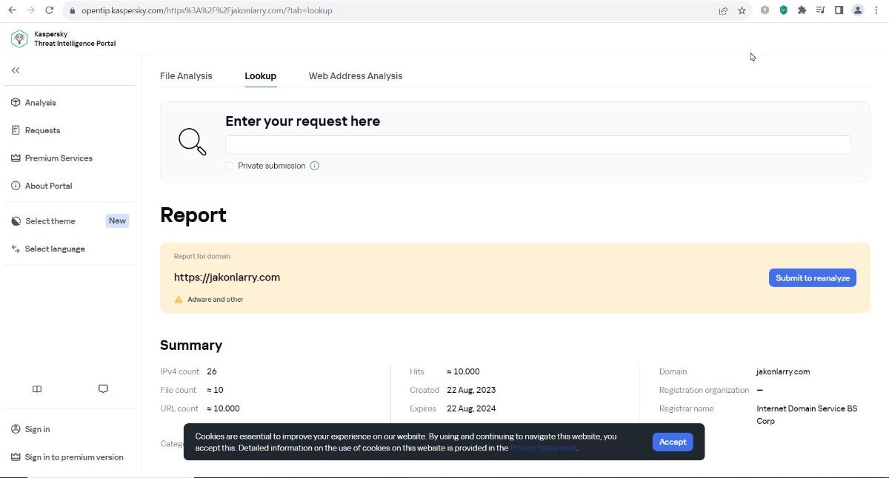Click the Sign in user icon

click(x=16, y=430)
